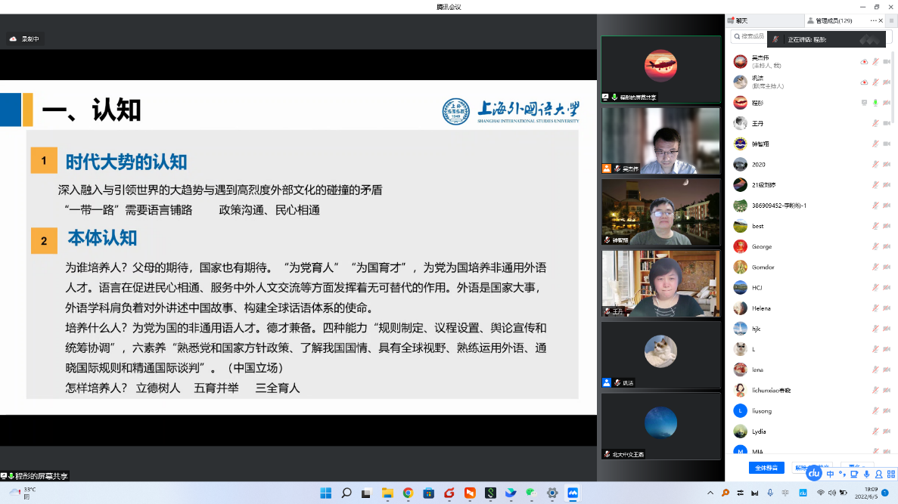Open the 更多 menu below the member list
The width and height of the screenshot is (898, 504).
(855, 468)
